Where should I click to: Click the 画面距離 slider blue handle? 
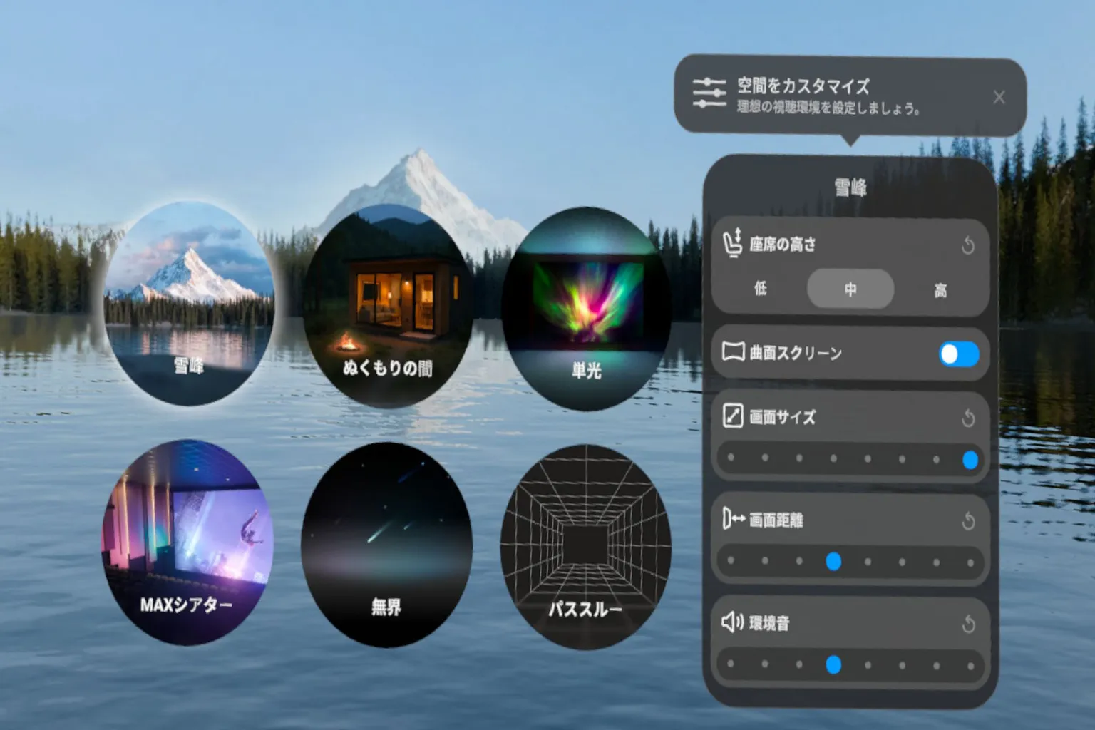833,562
